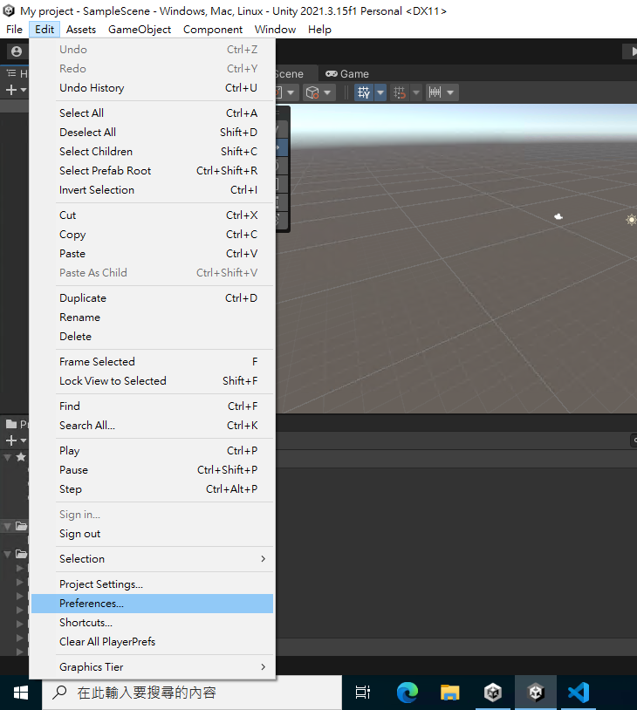Image resolution: width=637 pixels, height=710 pixels.
Task: Choose Invert Selection
Action: [152, 190]
